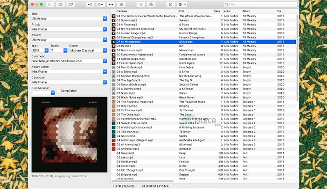Click the globe Tag Sources icon

(180, 4)
